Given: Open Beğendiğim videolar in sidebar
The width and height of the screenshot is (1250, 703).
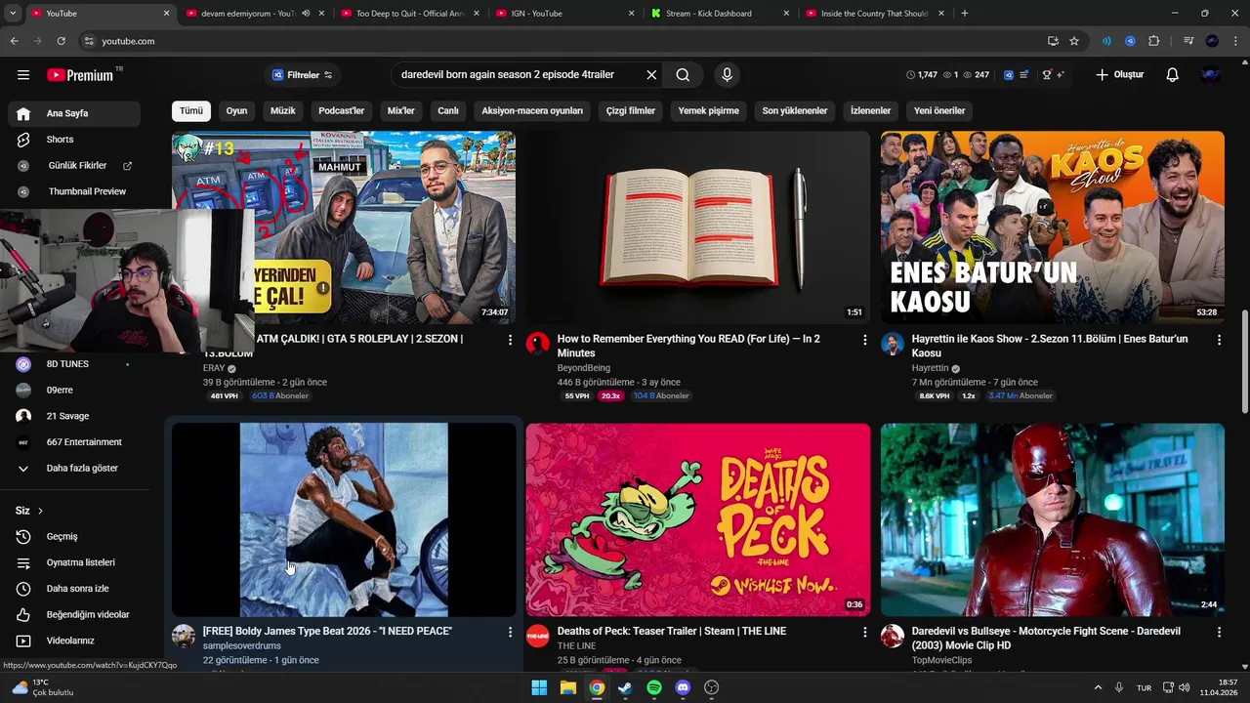Looking at the screenshot, I should [74, 615].
